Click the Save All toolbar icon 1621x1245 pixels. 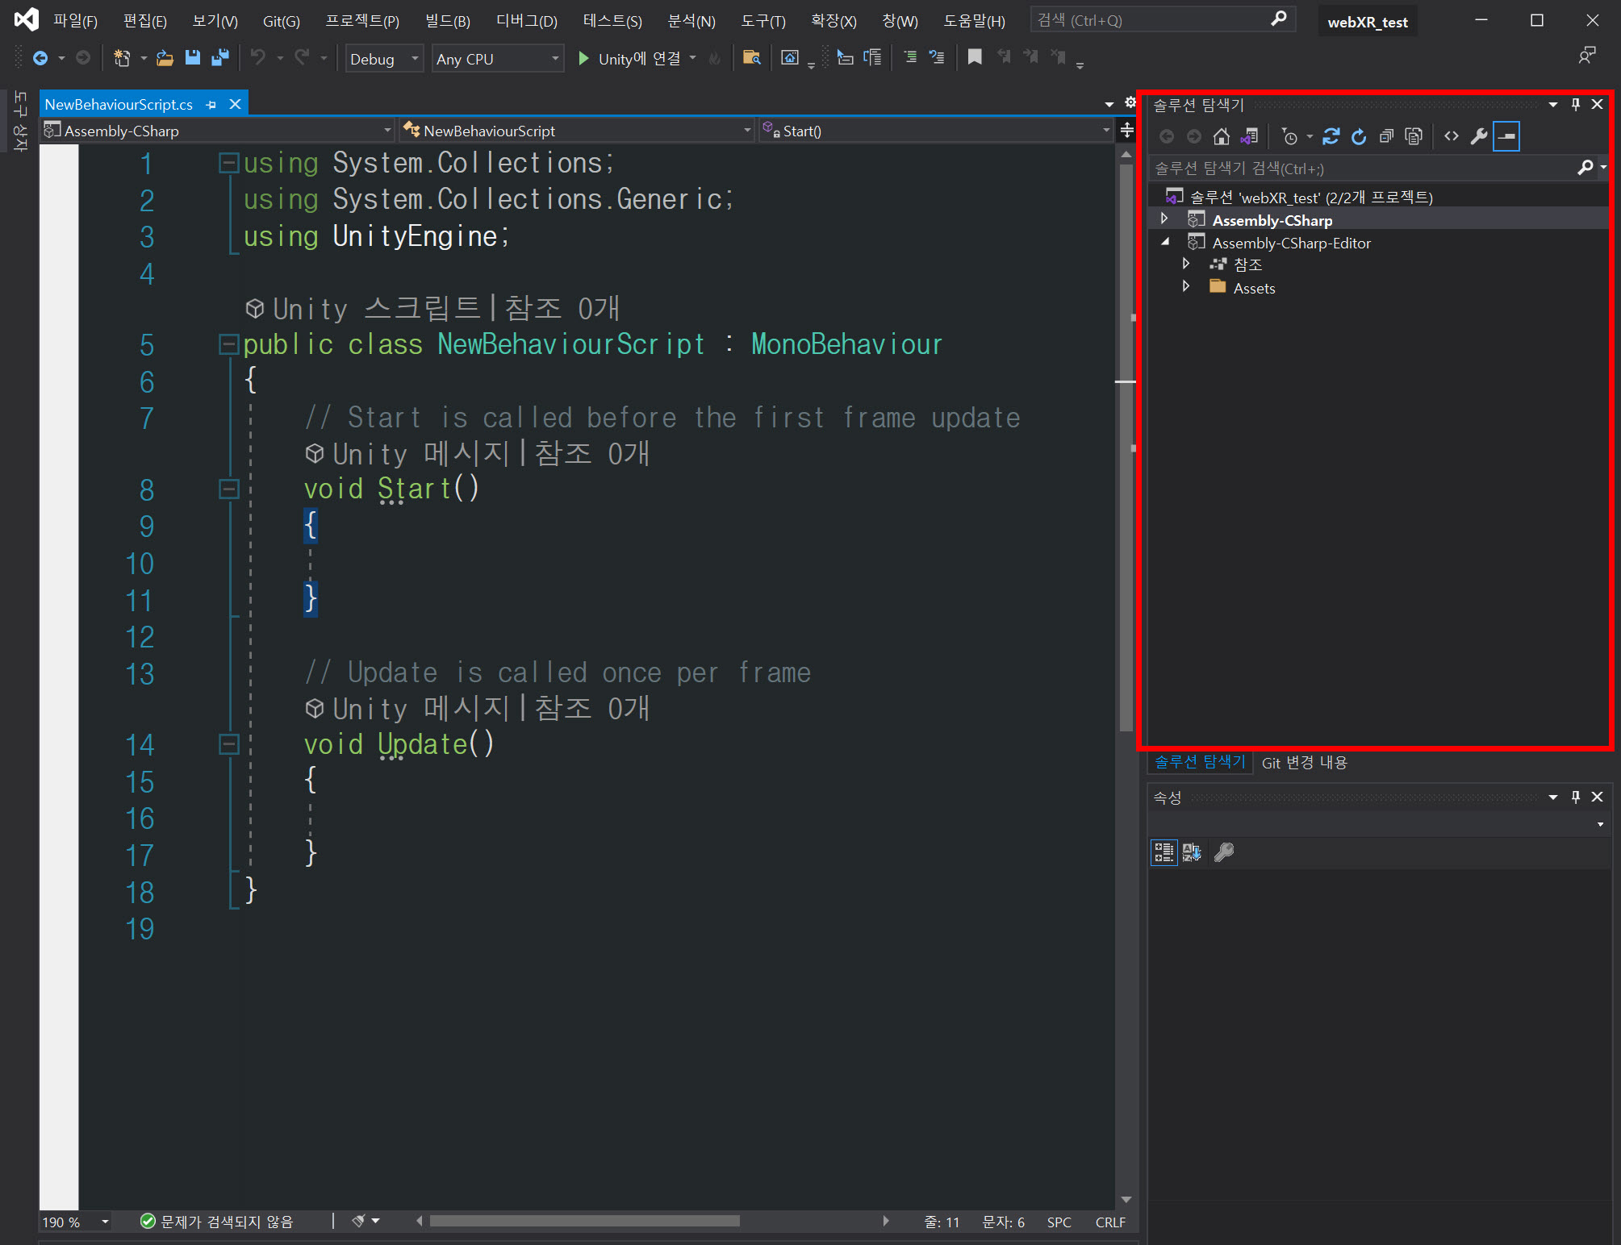219,58
